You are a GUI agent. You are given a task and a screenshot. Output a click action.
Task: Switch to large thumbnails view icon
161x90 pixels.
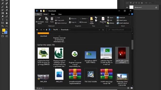click(132, 88)
